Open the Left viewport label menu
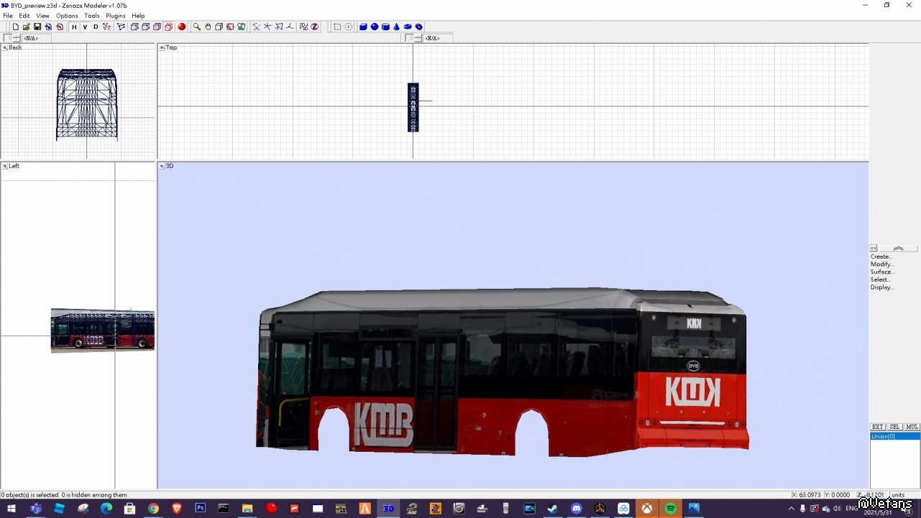This screenshot has width=921, height=518. (11, 166)
